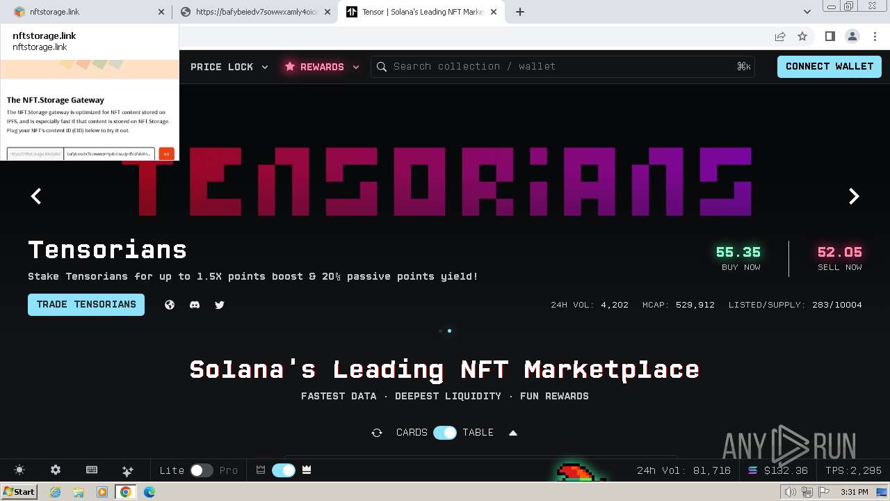Toggle light theme sun icon in footer
890x501 pixels.
(19, 470)
